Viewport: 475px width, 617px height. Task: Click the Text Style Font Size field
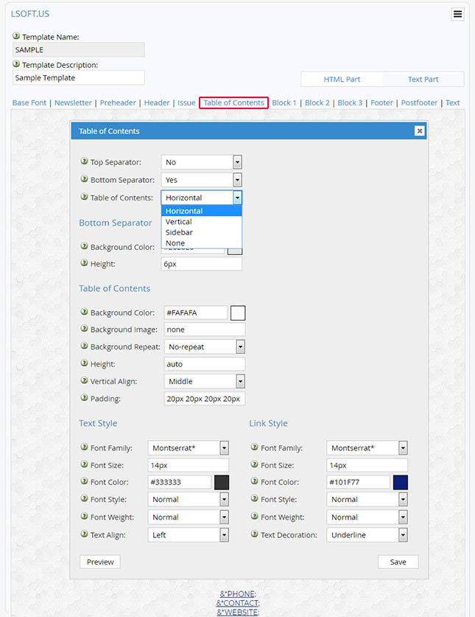click(189, 465)
